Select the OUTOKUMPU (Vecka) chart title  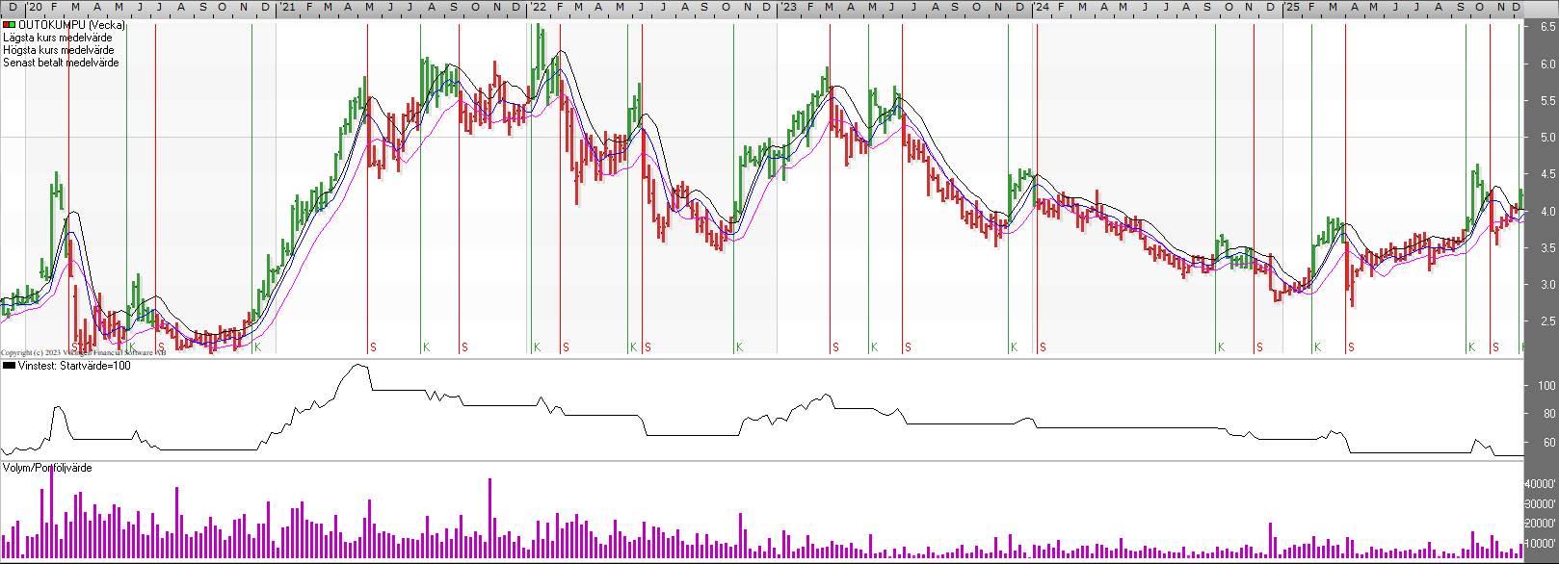[x=71, y=25]
